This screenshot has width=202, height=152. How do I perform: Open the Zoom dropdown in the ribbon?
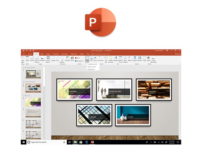[x=87, y=59]
